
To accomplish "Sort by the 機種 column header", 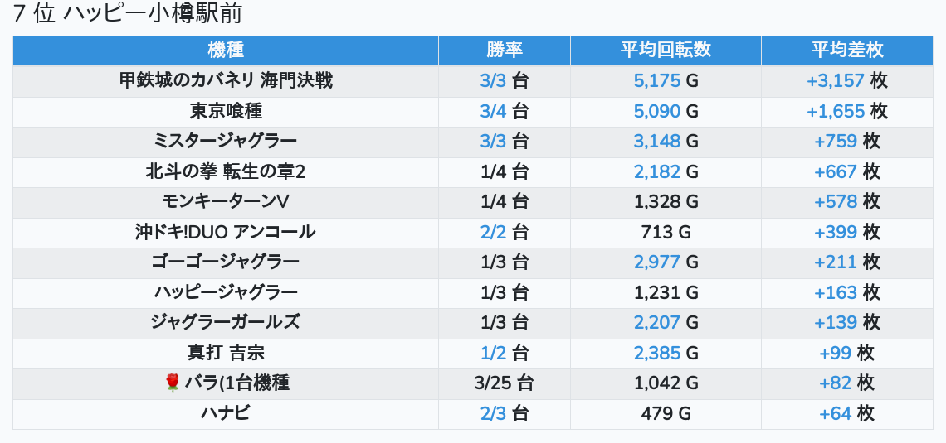I will pyautogui.click(x=226, y=50).
